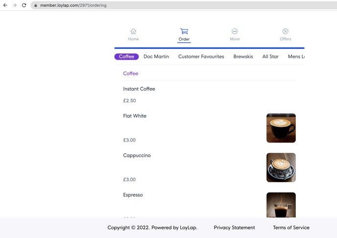Click the address bar URL
337x238 pixels.
pyautogui.click(x=73, y=5)
